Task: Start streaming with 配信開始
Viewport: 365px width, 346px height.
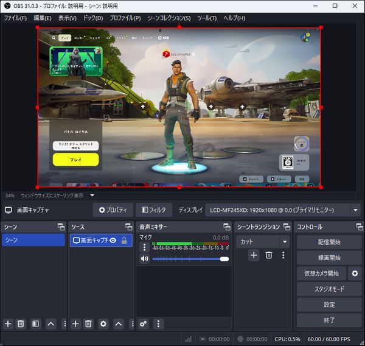Action: (x=329, y=242)
